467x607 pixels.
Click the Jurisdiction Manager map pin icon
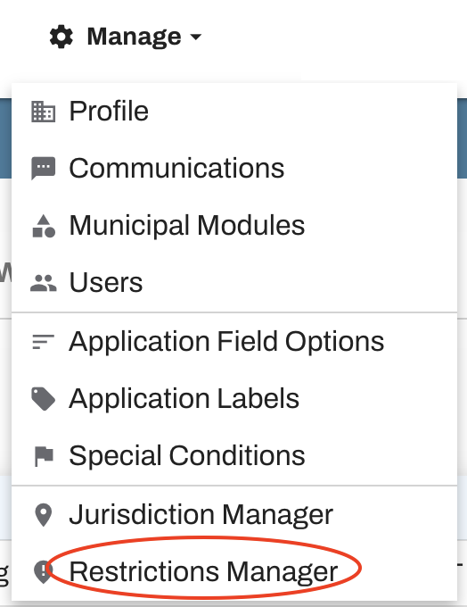click(44, 515)
